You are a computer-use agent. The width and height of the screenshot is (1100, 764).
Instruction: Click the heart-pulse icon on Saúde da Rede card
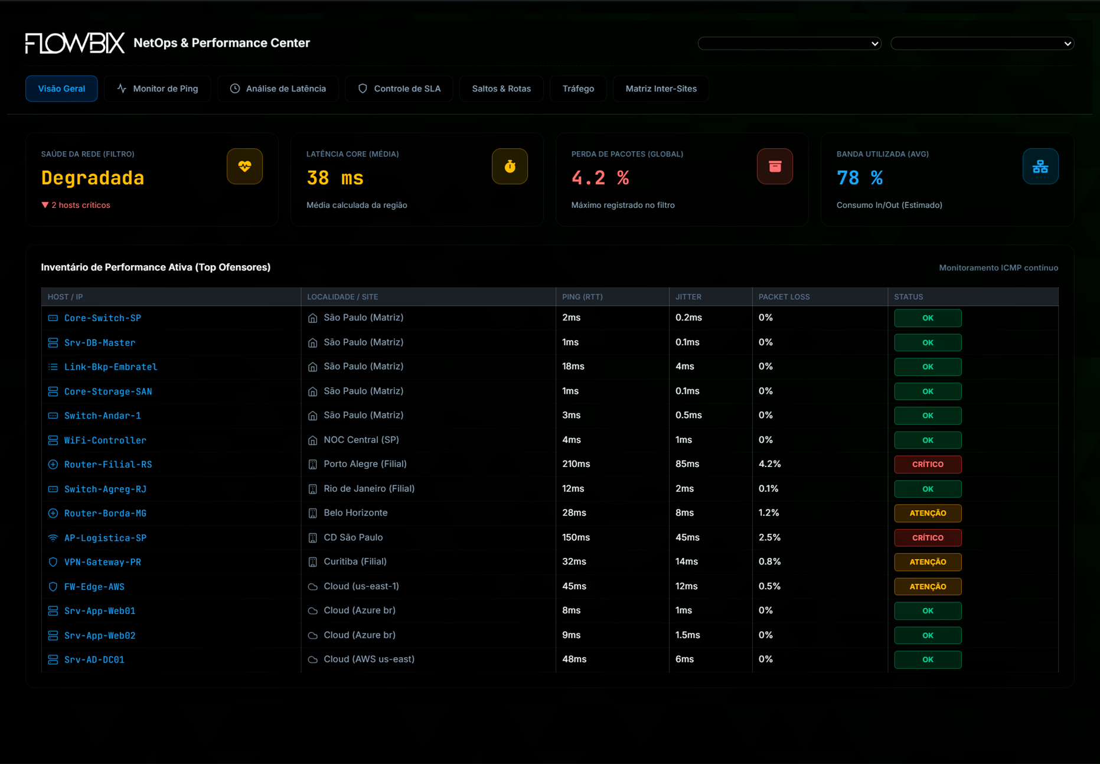tap(244, 166)
